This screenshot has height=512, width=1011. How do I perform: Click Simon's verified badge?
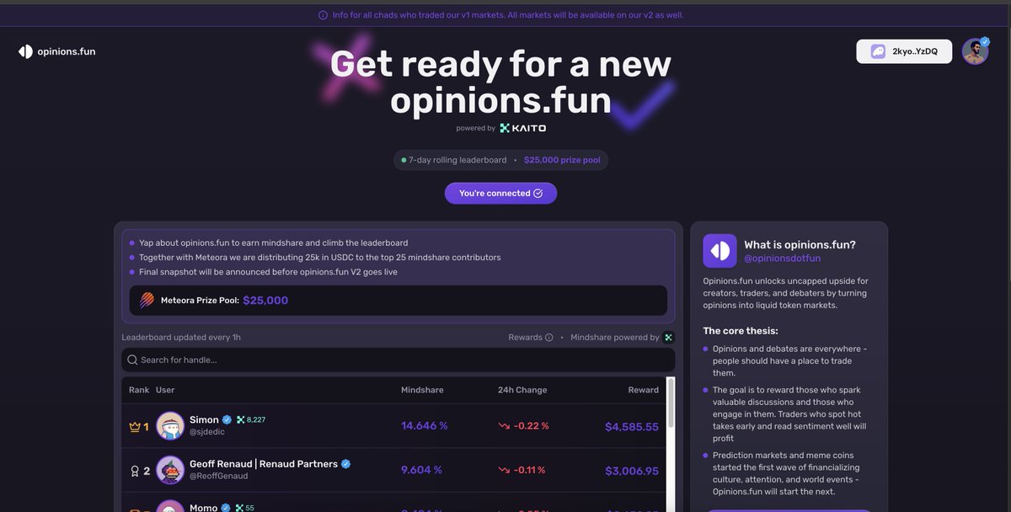click(227, 419)
